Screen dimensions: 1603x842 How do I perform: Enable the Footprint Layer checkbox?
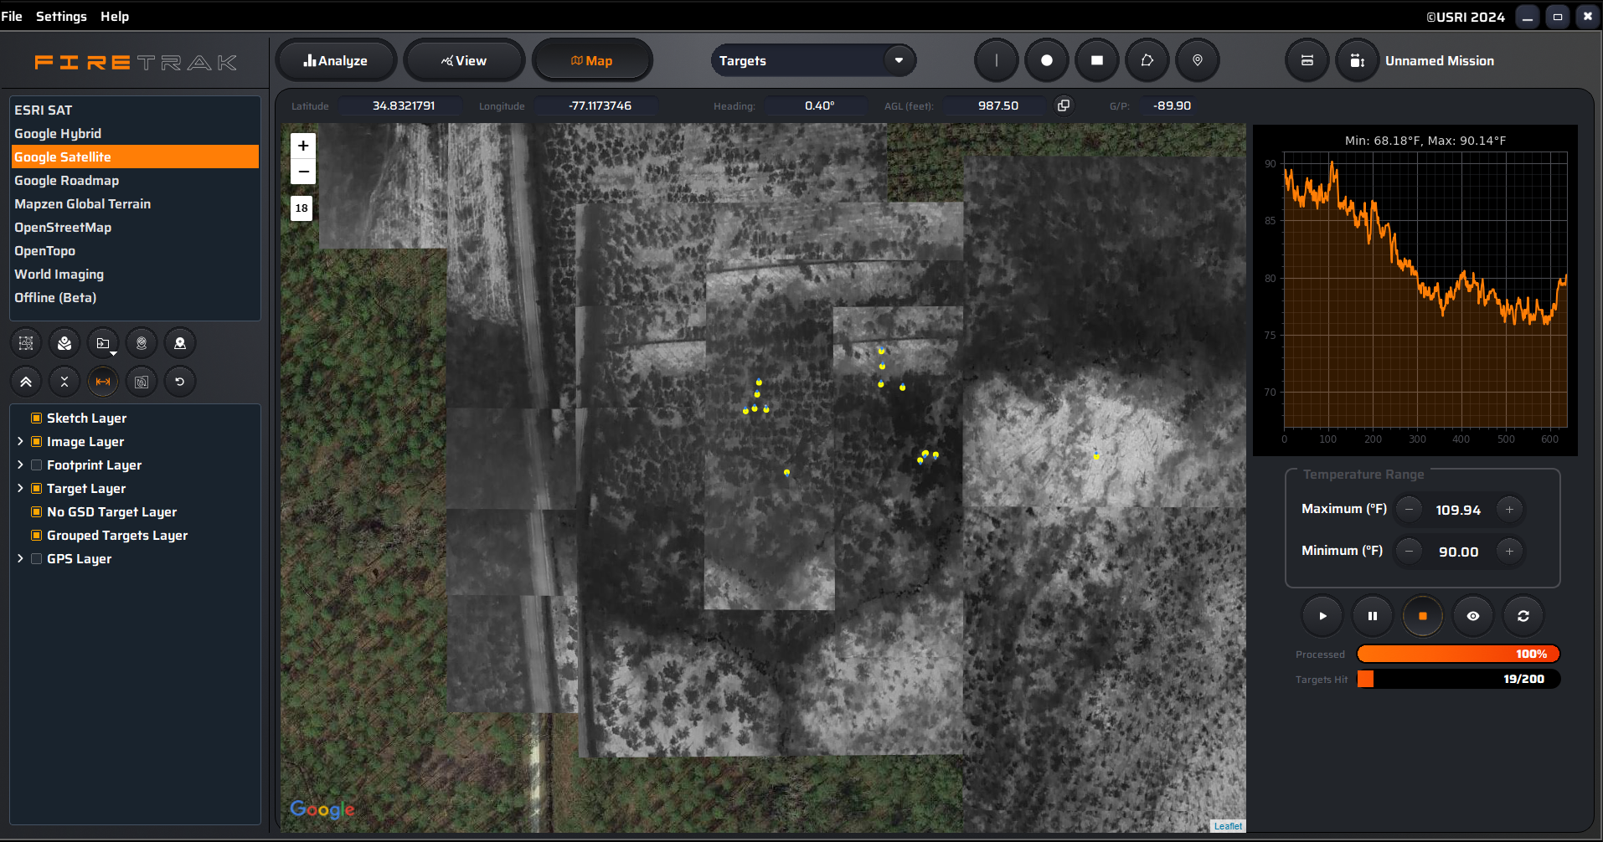[x=36, y=465]
